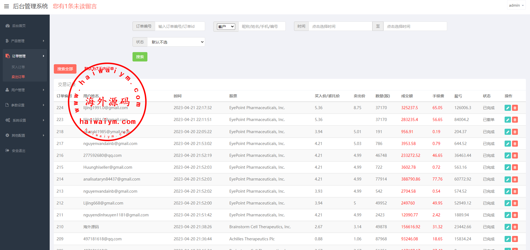530x250 pixels.
Task: Click the unread message notice link
Action: pyautogui.click(x=75, y=6)
